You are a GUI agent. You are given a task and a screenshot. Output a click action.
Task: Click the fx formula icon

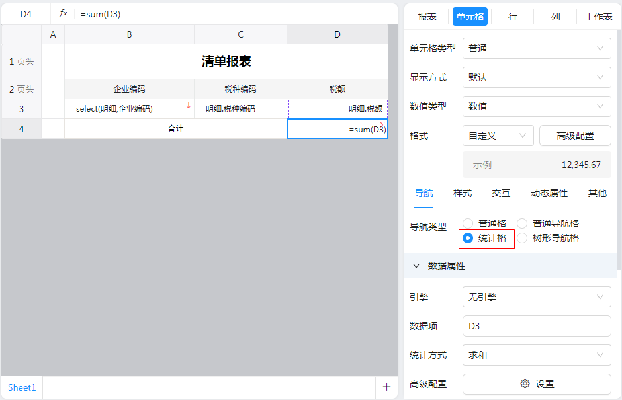(x=63, y=13)
